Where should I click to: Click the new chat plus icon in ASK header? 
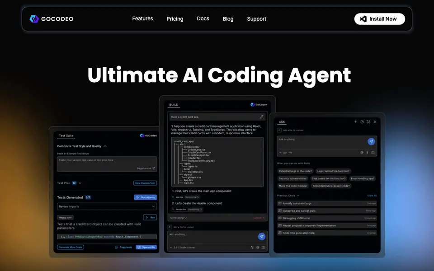coord(355,121)
